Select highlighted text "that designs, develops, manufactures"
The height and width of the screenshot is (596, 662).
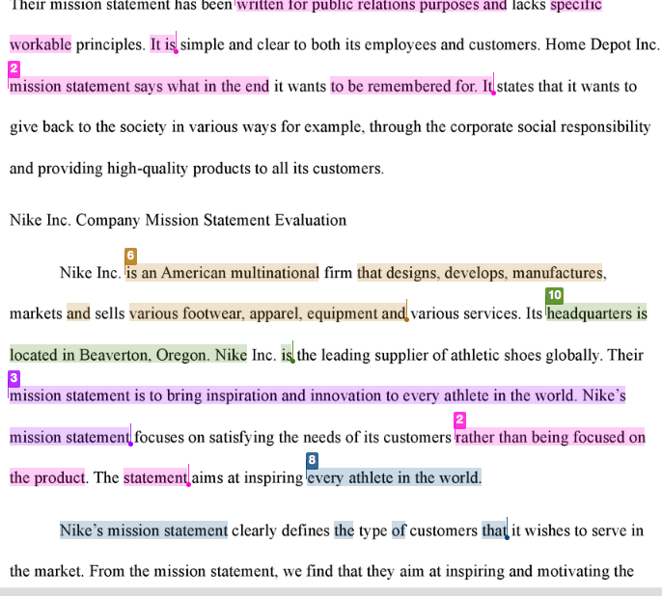tap(480, 273)
